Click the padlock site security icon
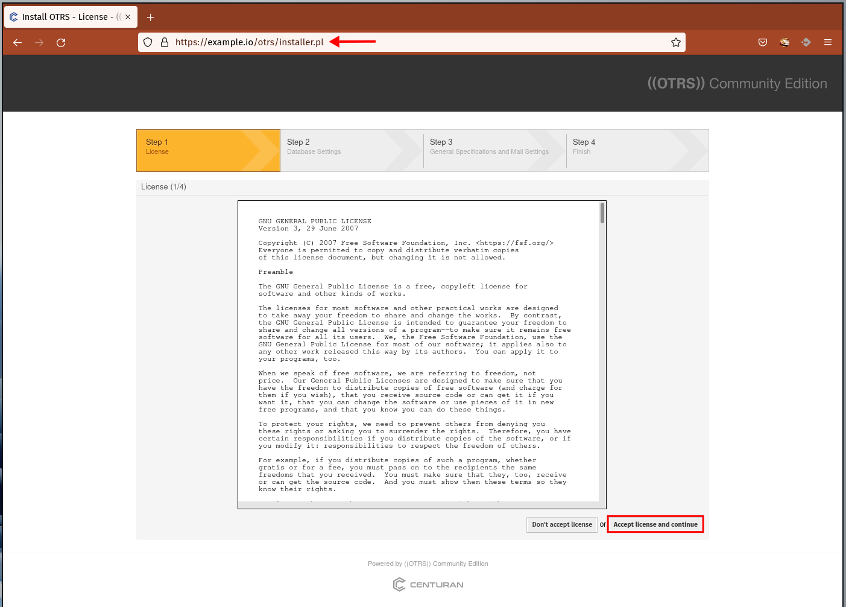The image size is (846, 607). point(164,42)
